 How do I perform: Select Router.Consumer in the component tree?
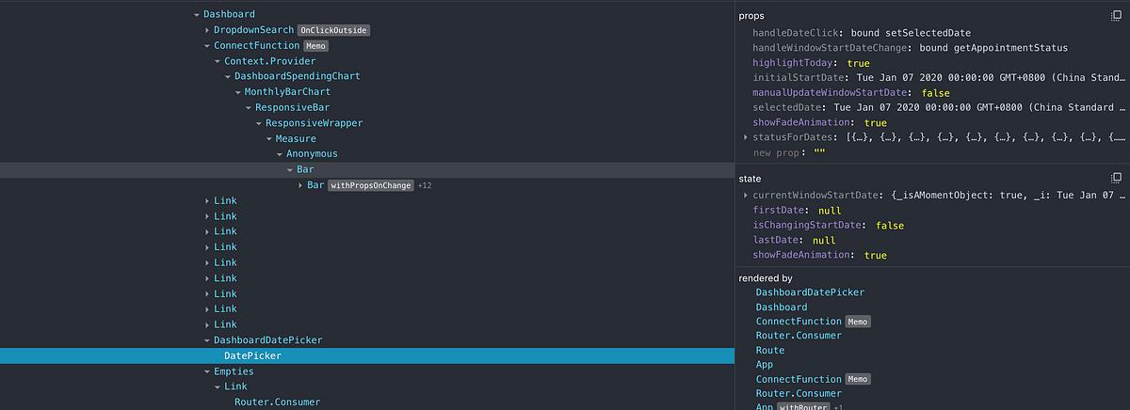point(277,402)
